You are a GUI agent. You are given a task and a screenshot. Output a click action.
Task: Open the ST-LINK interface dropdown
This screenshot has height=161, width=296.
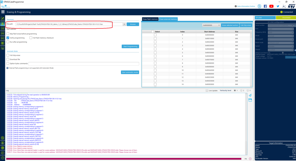click(x=265, y=17)
